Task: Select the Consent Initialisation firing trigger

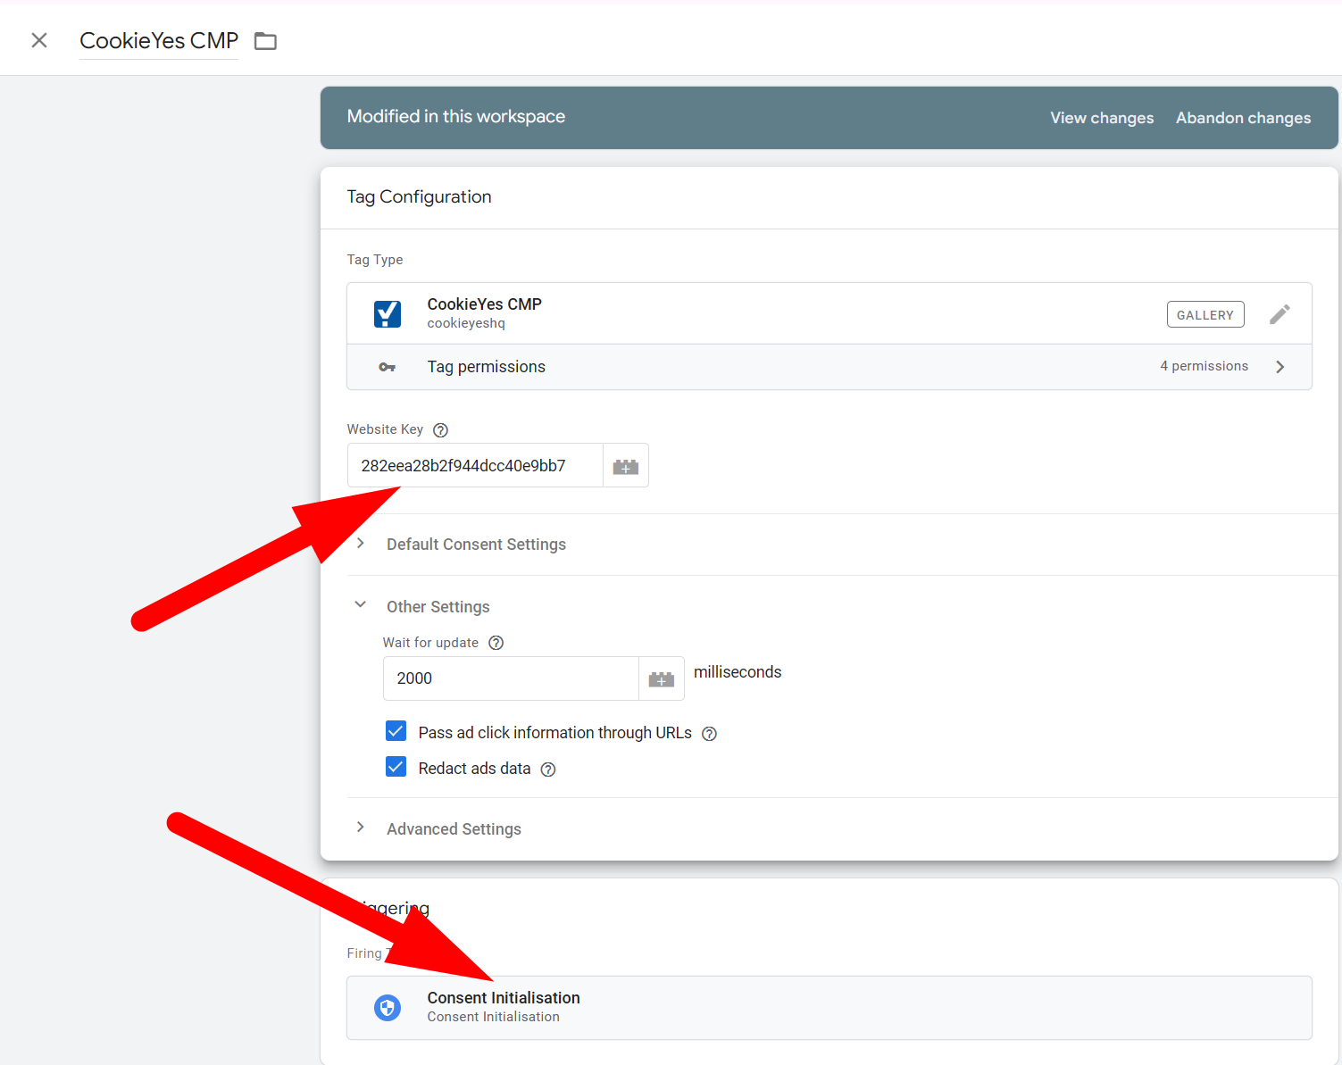Action: [x=829, y=1007]
